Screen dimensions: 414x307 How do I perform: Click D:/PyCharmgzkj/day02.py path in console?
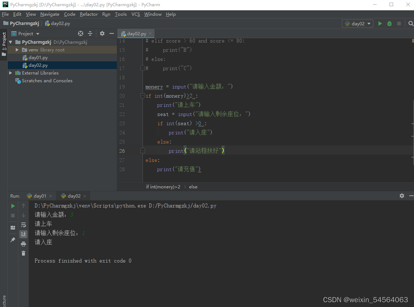(182, 206)
